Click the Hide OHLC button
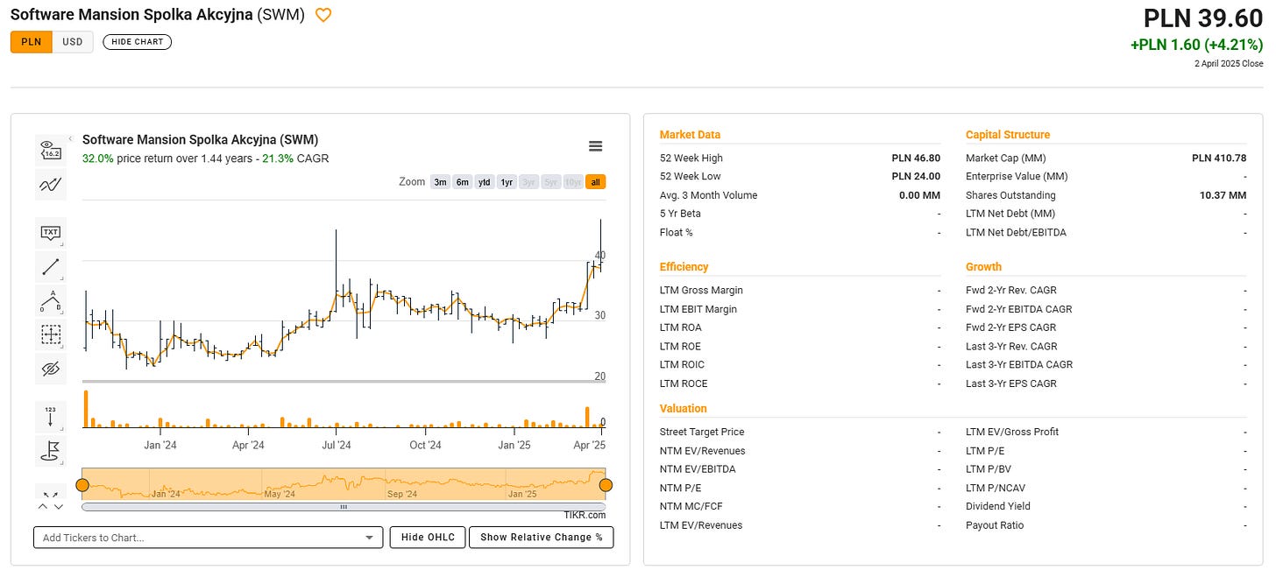 (x=428, y=537)
